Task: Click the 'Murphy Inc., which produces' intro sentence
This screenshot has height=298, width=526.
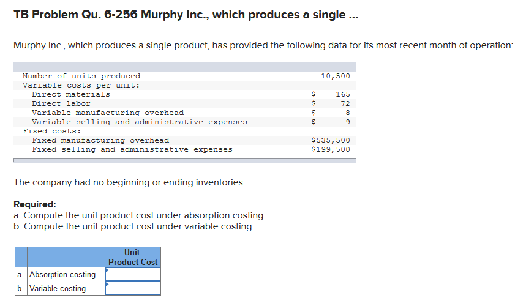Action: coord(263,45)
